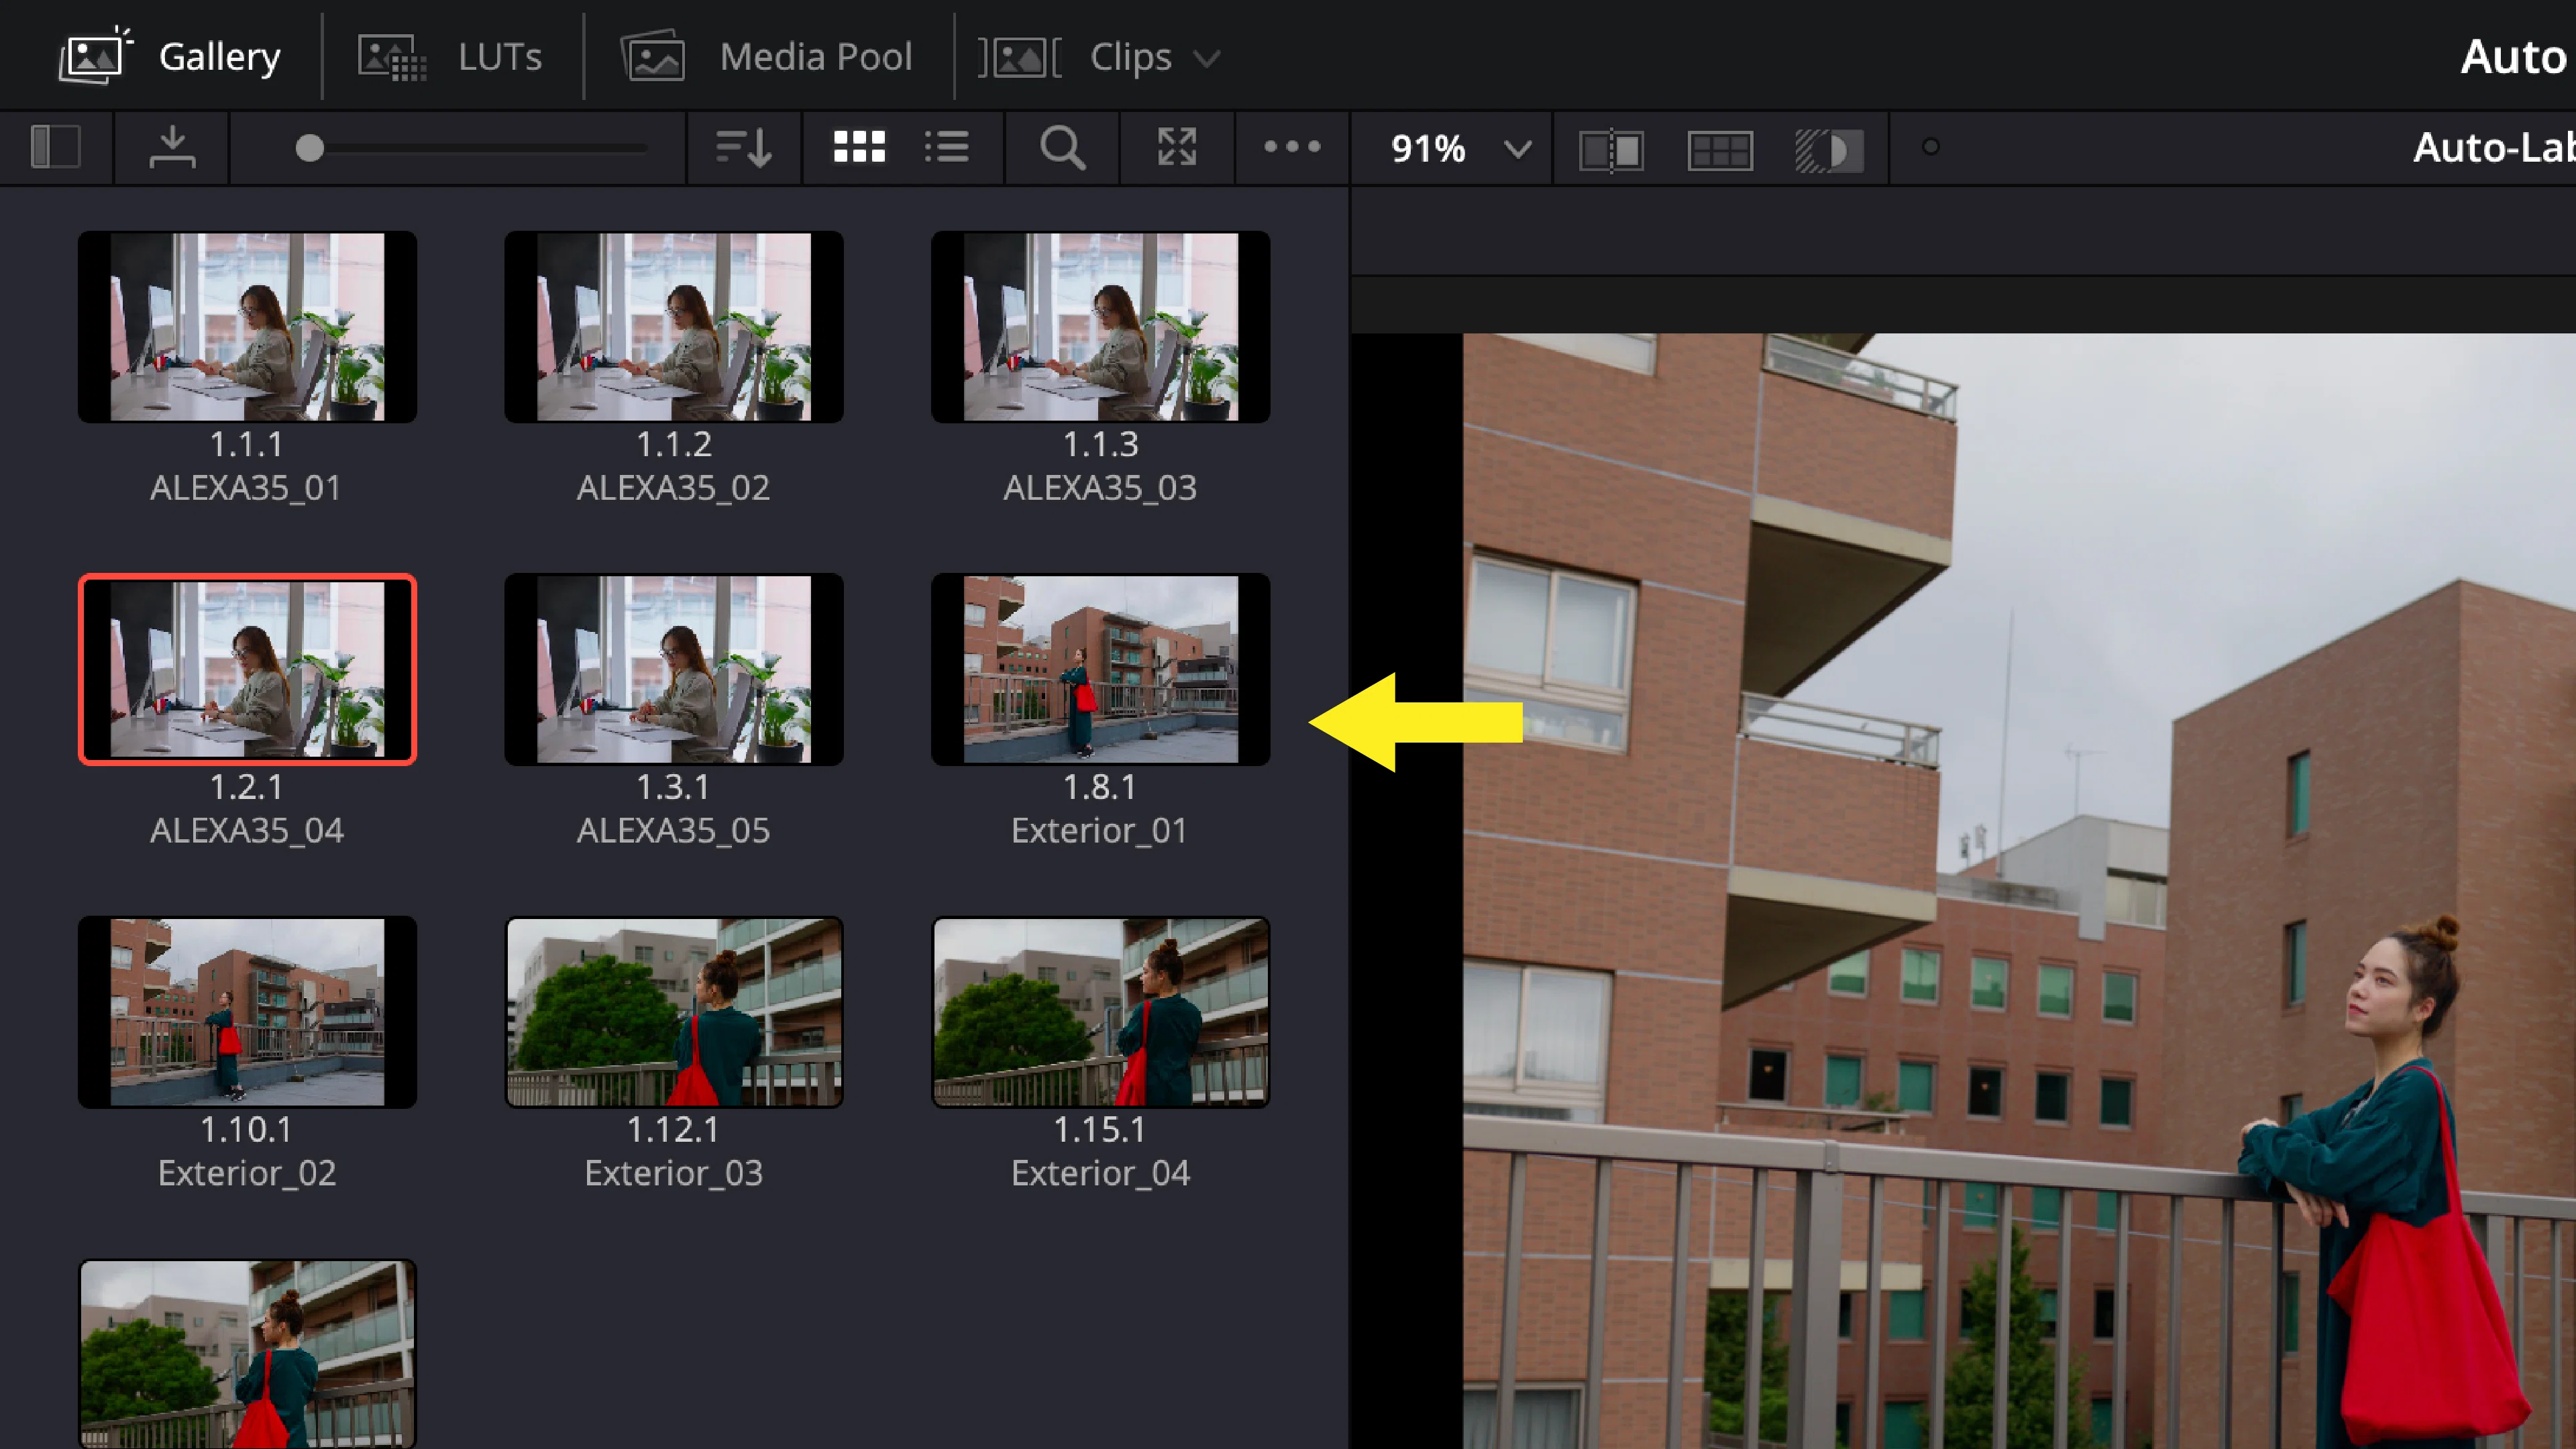Viewport: 2576px width, 1449px height.
Task: Click the ALEXA35_02 label text
Action: click(x=673, y=488)
